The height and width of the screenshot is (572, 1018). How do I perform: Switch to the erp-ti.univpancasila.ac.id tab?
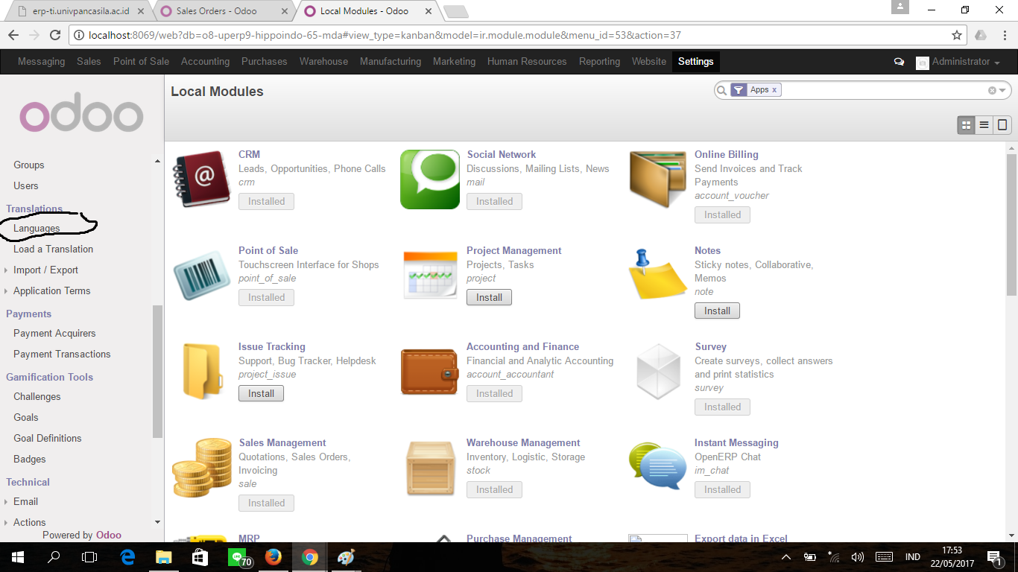77,11
